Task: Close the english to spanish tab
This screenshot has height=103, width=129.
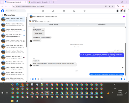Action: click(50, 2)
